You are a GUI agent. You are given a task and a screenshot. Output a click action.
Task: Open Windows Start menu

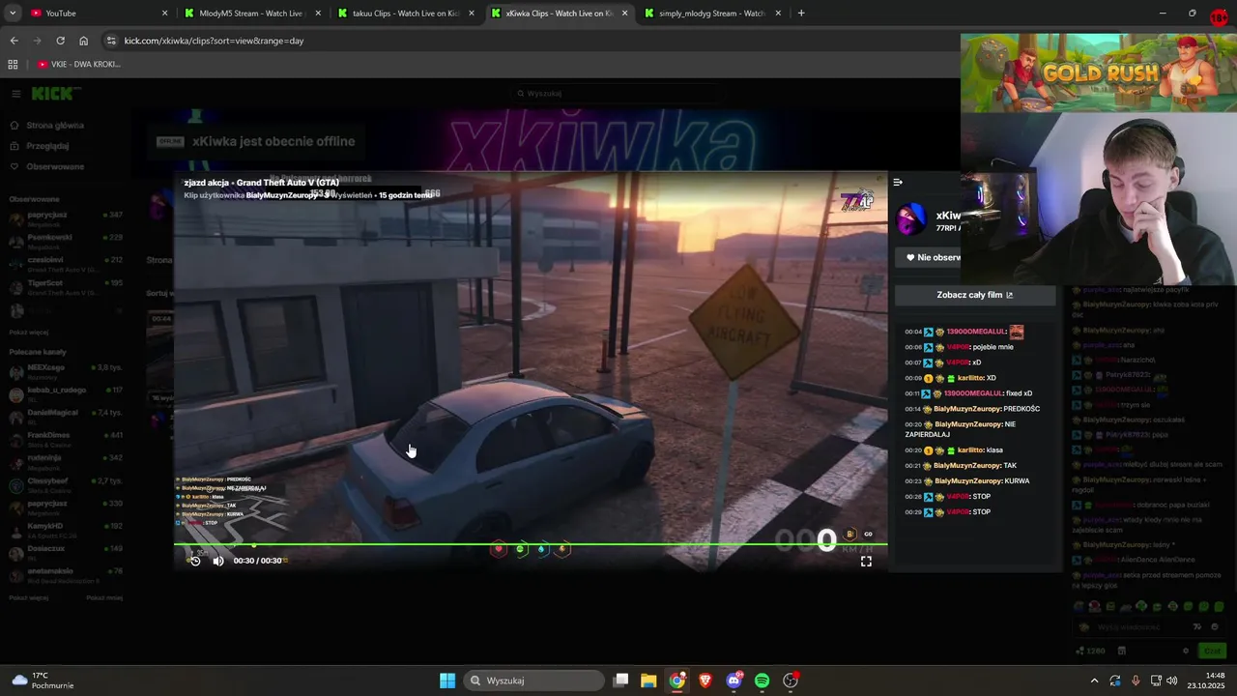click(x=447, y=681)
